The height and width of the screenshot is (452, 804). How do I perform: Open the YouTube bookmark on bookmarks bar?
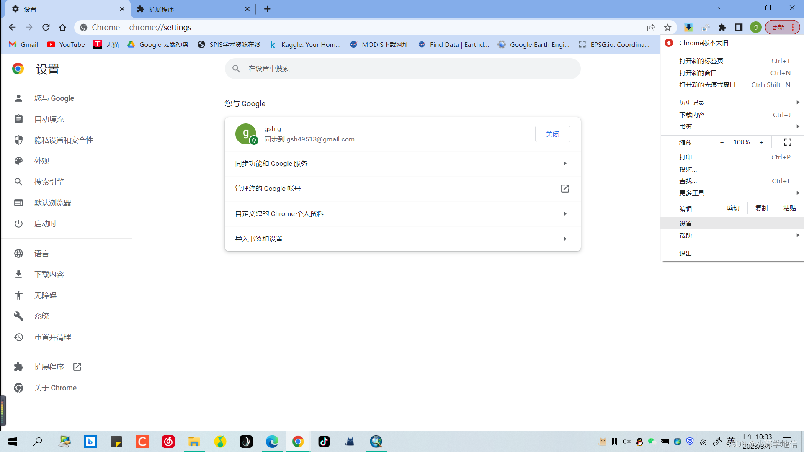(x=51, y=44)
